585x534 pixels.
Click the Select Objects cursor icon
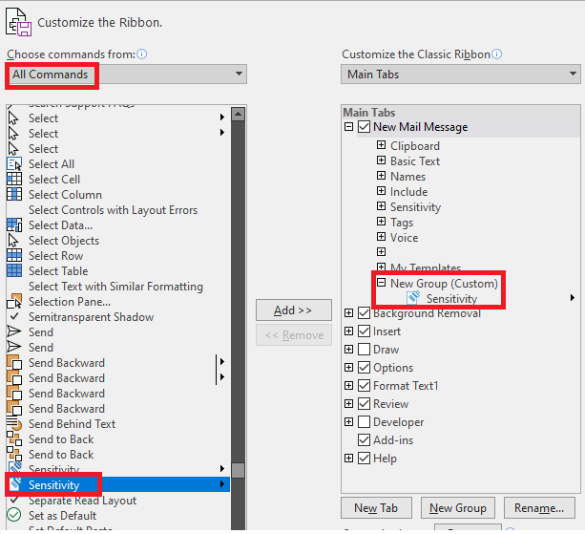click(13, 241)
